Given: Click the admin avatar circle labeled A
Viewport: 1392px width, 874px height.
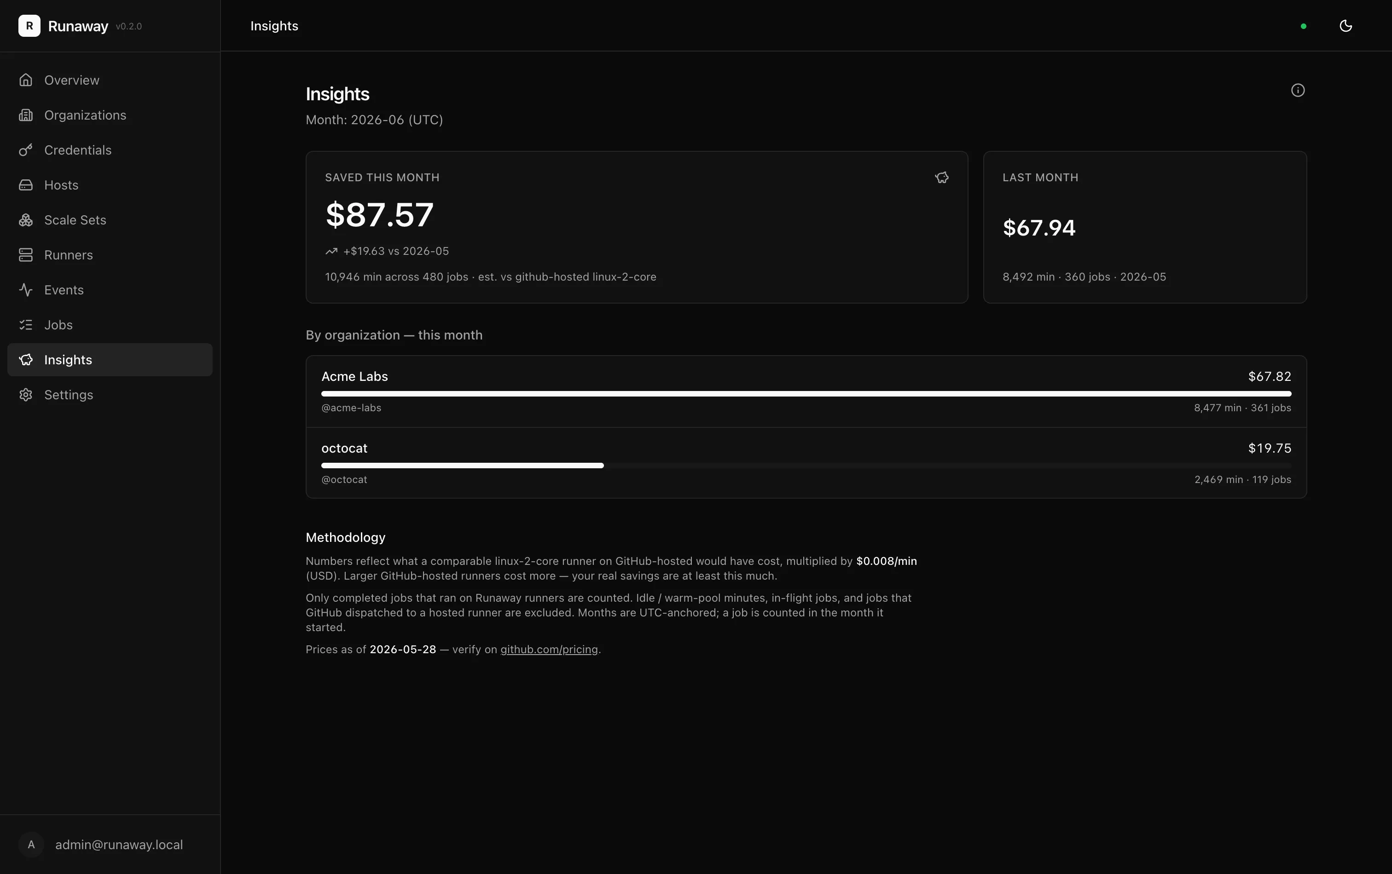Looking at the screenshot, I should 31,845.
